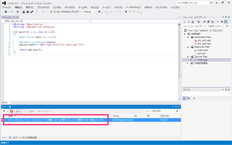This screenshot has width=232, height=145.
Task: Click the クイック起動 search box
Action: click(195, 3)
